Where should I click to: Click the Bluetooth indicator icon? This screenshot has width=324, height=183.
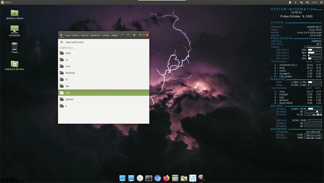(x=295, y=2)
